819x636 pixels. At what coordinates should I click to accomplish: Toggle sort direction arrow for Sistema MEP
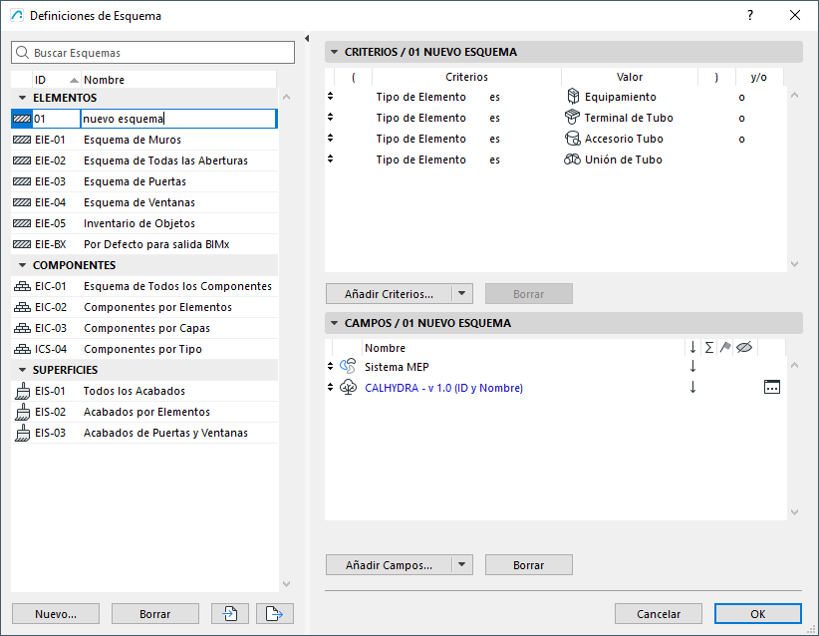(691, 366)
